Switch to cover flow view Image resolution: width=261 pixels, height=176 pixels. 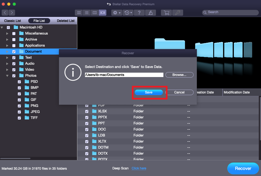103,13
